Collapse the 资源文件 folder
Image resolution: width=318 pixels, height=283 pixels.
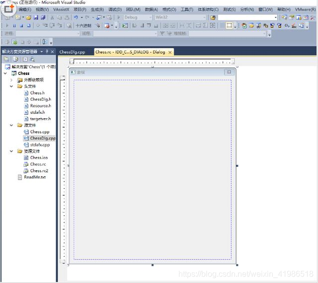click(11, 151)
